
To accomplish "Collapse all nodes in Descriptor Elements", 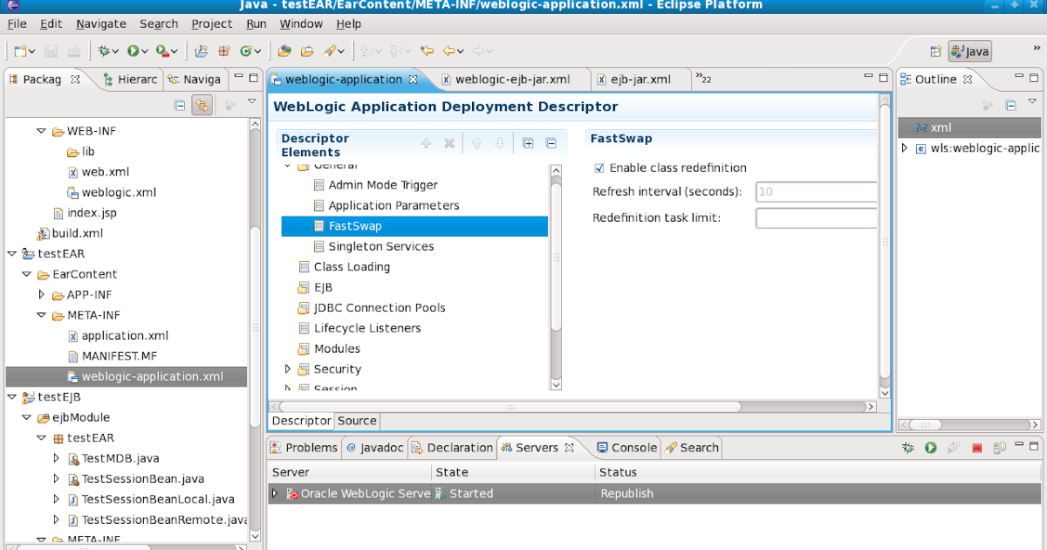I will [x=550, y=143].
